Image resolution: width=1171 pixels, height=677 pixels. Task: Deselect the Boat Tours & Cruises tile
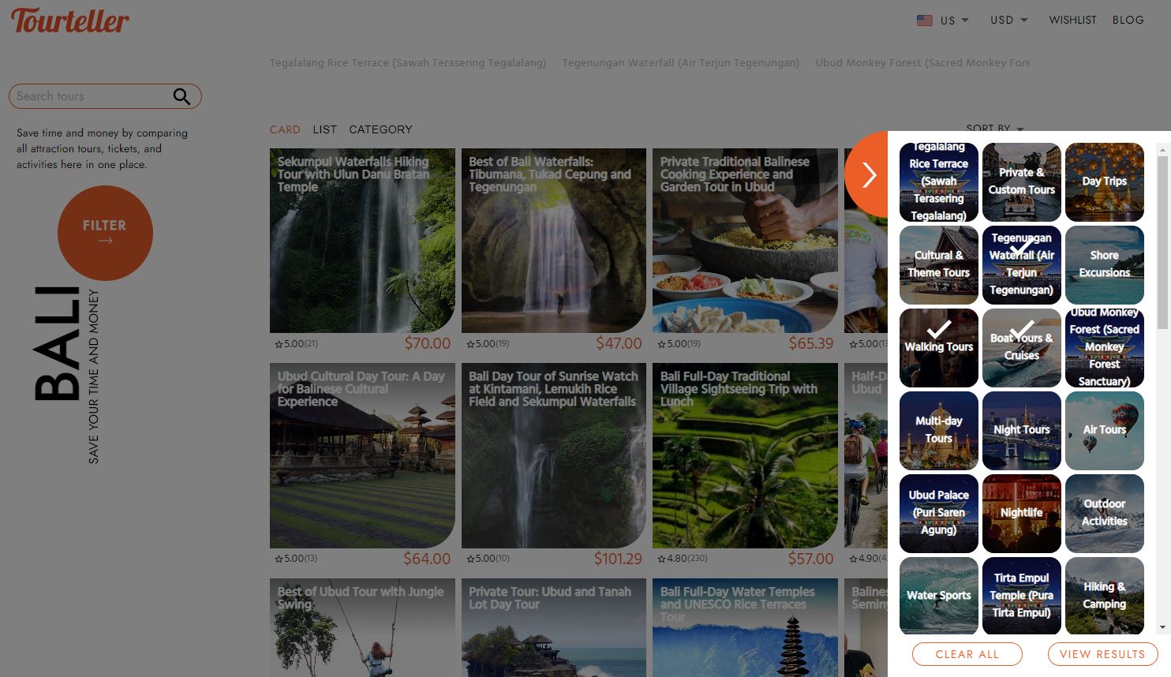[x=1022, y=348]
